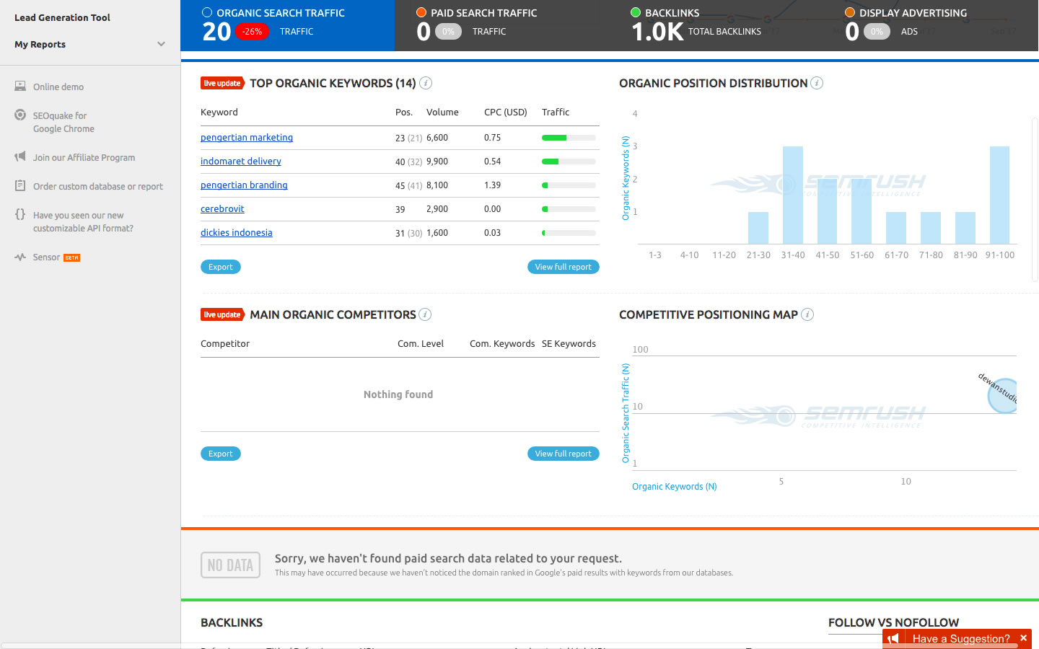
Task: Select the Organic Search Traffic radio button
Action: pos(207,12)
